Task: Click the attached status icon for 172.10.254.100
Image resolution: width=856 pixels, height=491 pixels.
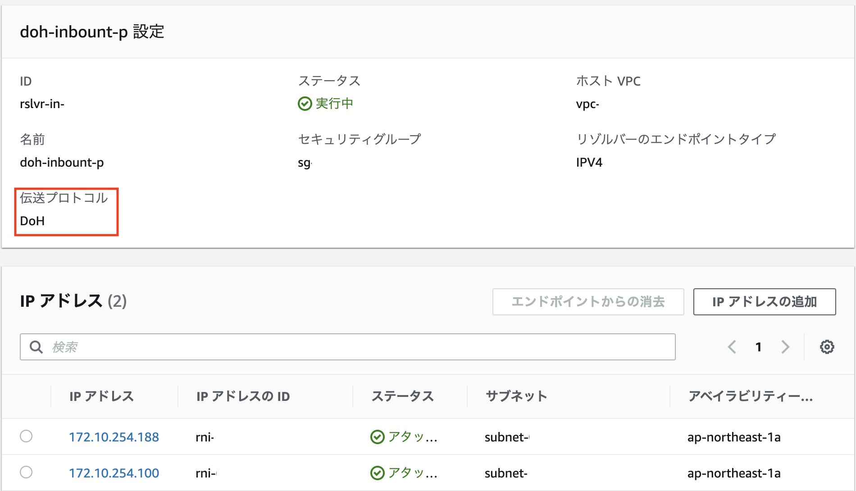Action: click(377, 473)
